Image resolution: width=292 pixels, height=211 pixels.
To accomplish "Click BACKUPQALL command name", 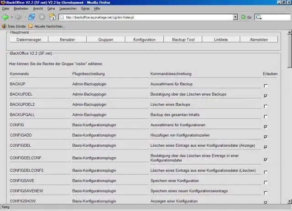I will coord(22,115).
